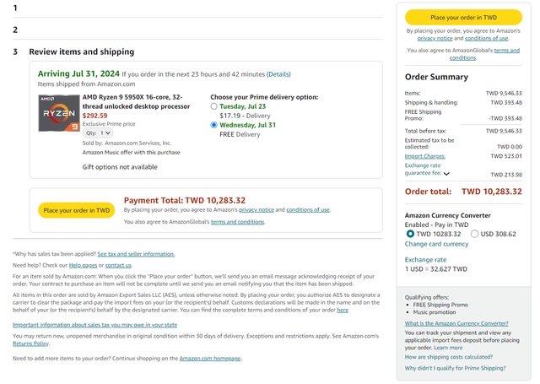Select Wednesday, Jul 31 free delivery
540x384 pixels.
pos(214,125)
